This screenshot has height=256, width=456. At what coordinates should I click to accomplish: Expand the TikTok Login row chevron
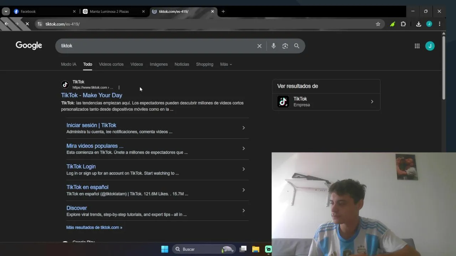click(244, 169)
